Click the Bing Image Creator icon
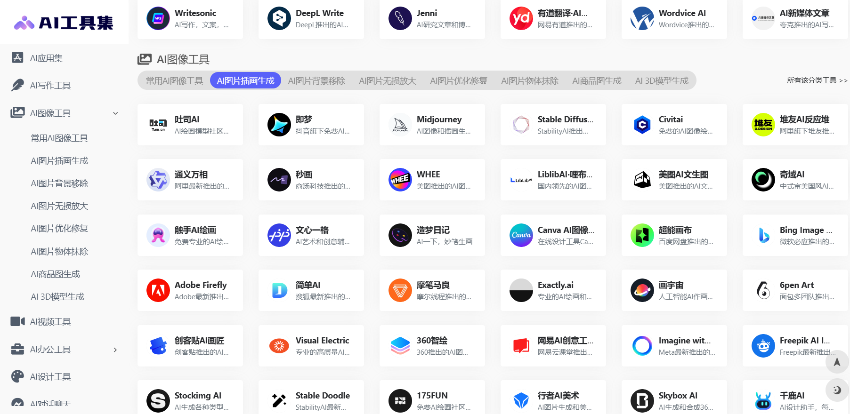 point(763,235)
